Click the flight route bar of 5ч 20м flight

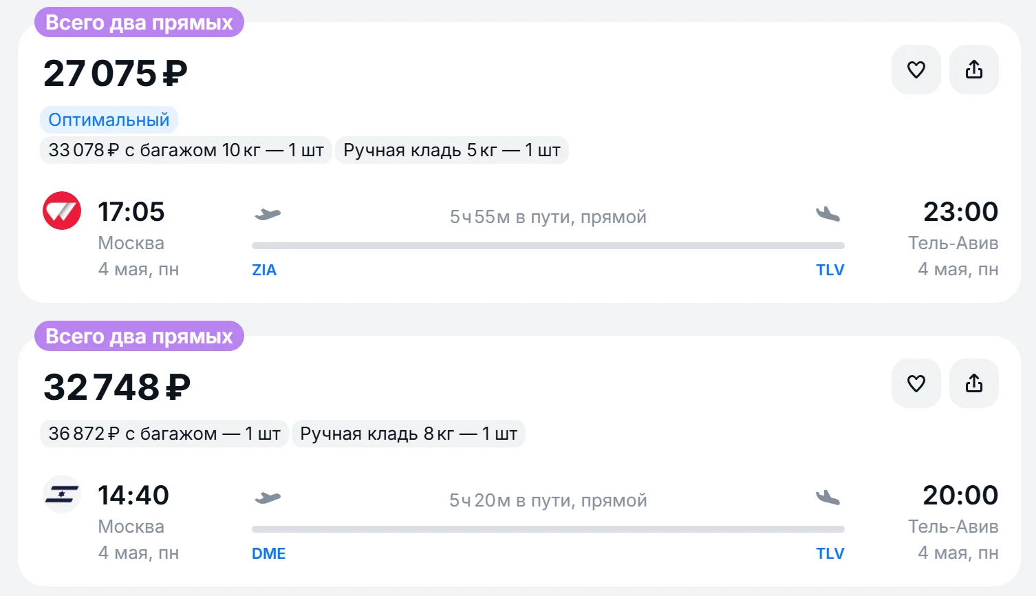(x=548, y=529)
